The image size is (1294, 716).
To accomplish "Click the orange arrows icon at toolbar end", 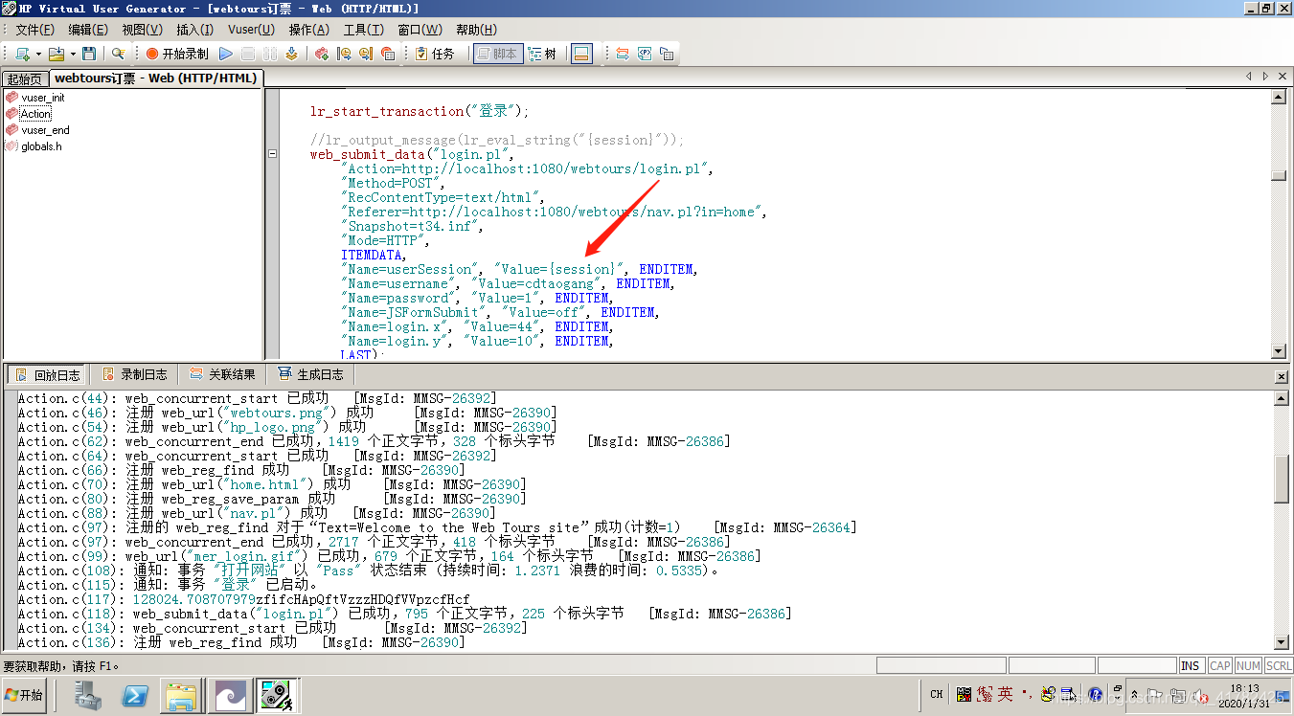I will pos(623,55).
